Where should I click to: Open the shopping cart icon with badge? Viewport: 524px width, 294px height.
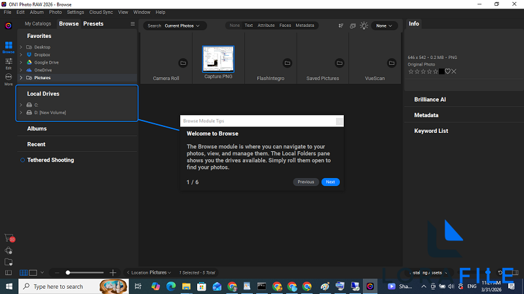click(x=9, y=238)
